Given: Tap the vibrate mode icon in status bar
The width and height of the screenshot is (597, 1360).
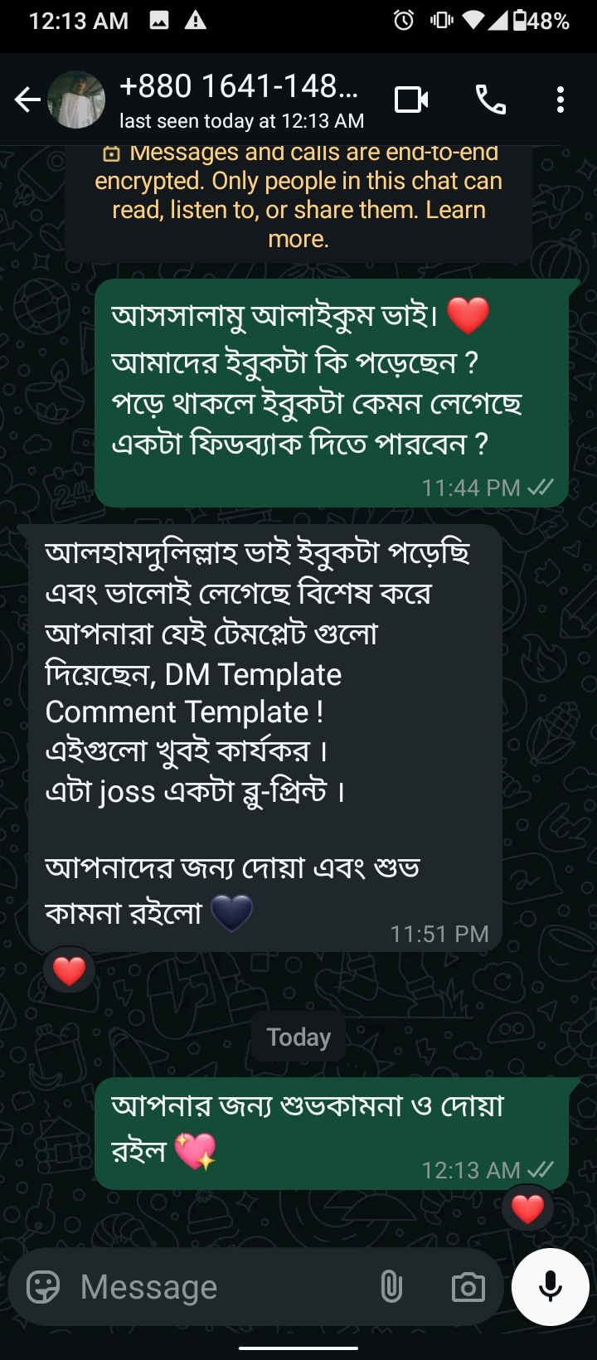Looking at the screenshot, I should [444, 21].
